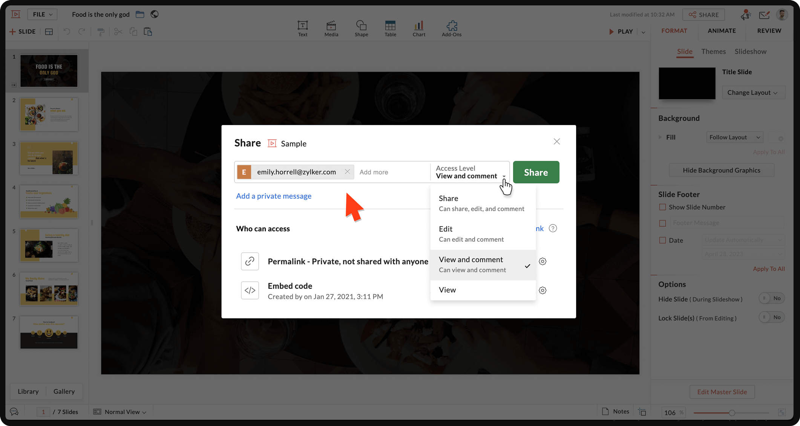Open settings gear for Embed code row
This screenshot has width=800, height=426.
point(543,290)
